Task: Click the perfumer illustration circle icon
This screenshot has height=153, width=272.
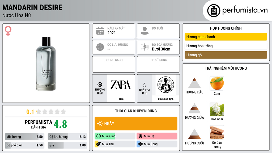Action: (x=166, y=85)
